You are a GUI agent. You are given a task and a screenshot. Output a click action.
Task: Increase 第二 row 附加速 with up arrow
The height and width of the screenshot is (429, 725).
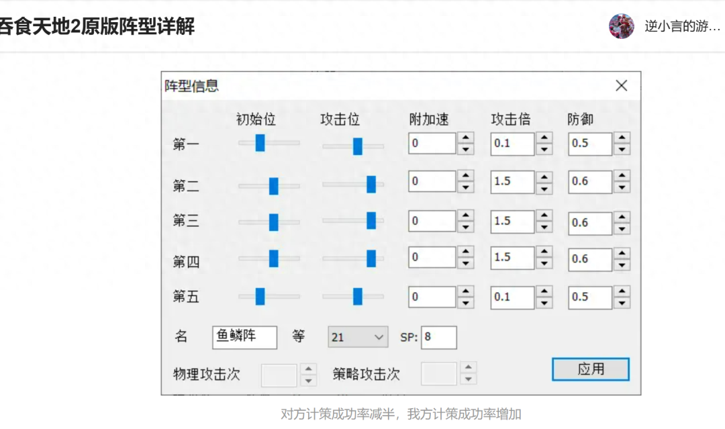[466, 176]
